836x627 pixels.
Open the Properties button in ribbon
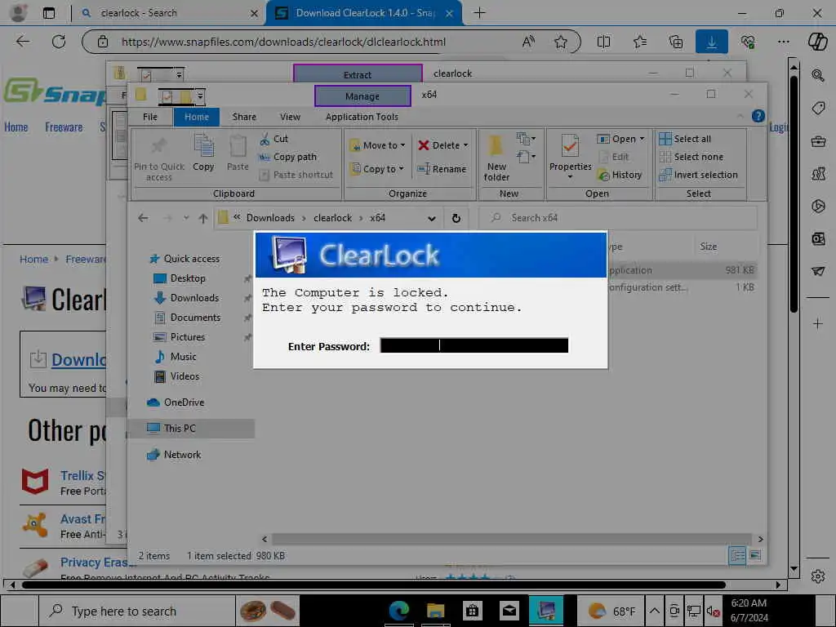pos(570,157)
